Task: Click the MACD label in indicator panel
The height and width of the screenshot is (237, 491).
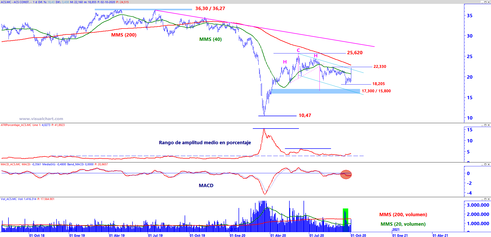Action: tap(206, 186)
